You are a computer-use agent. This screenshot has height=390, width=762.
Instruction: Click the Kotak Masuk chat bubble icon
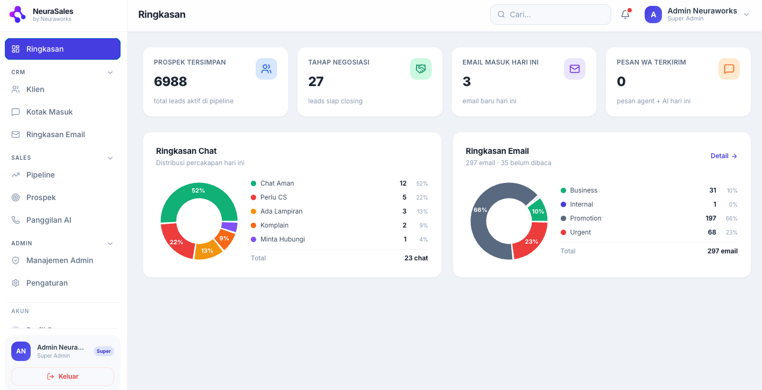pyautogui.click(x=16, y=112)
